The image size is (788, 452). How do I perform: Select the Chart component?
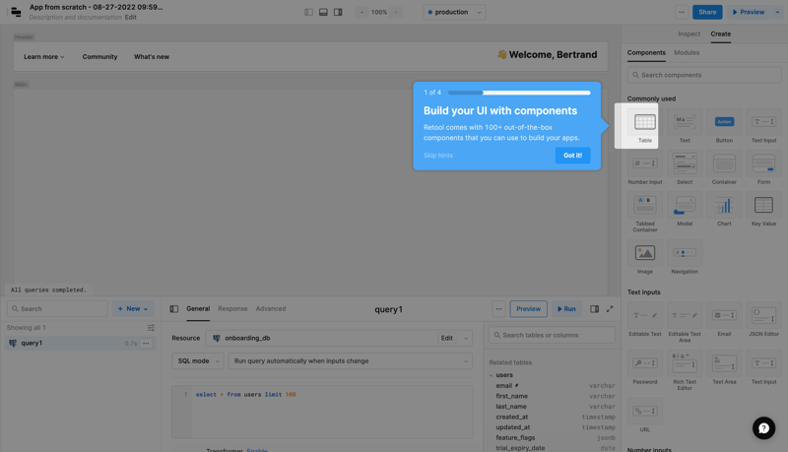coord(724,210)
